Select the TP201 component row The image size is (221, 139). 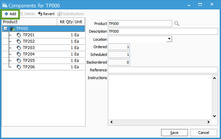point(43,35)
